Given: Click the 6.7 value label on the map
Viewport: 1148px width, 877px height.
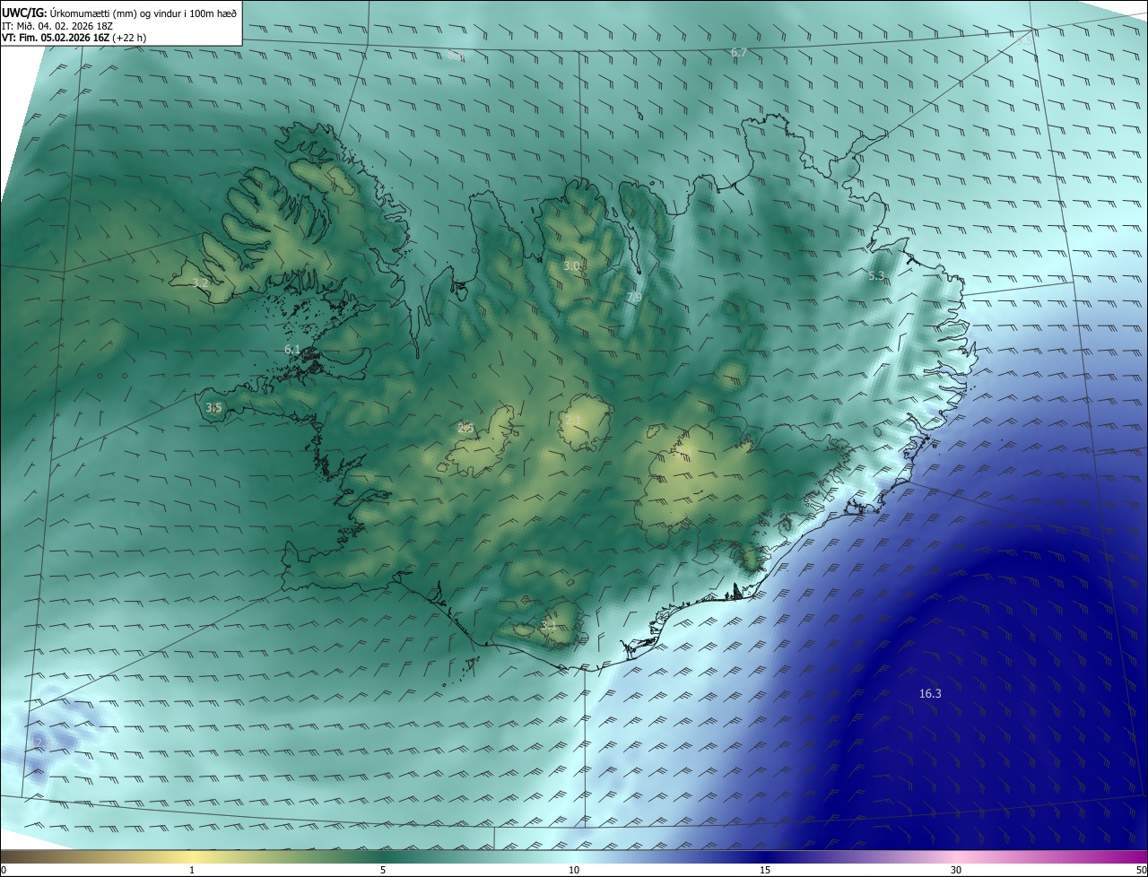Looking at the screenshot, I should [739, 53].
